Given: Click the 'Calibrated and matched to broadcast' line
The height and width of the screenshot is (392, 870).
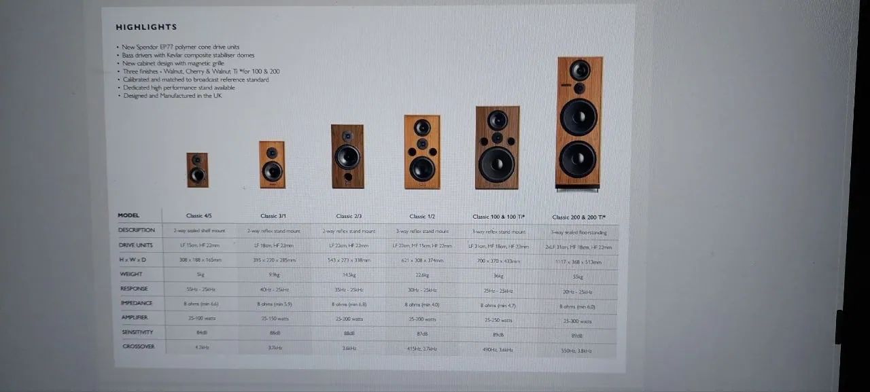Looking at the screenshot, I should 195,79.
